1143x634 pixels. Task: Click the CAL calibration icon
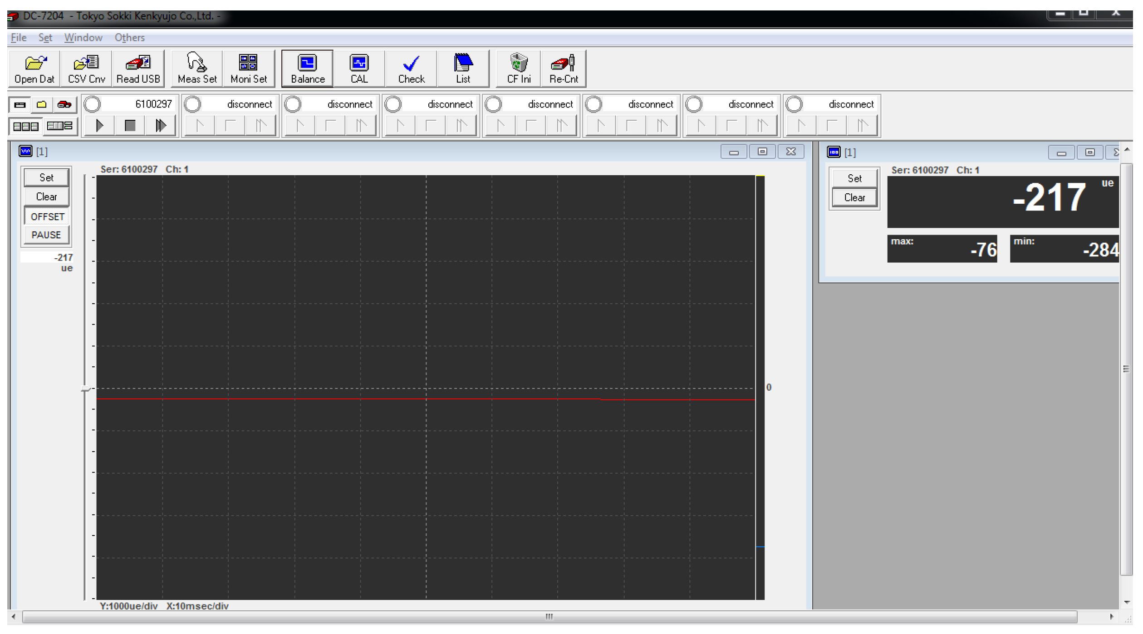point(359,68)
